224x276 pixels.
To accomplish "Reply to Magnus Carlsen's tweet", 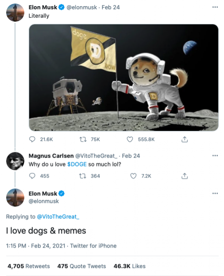I will click(33, 176).
